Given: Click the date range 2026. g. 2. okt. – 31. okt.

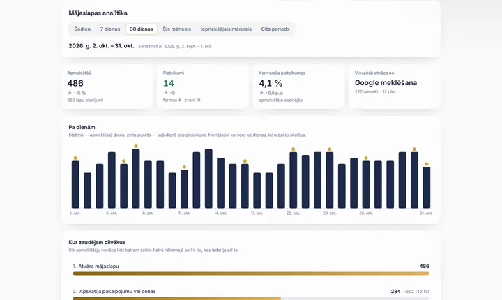Looking at the screenshot, I should 101,46.
